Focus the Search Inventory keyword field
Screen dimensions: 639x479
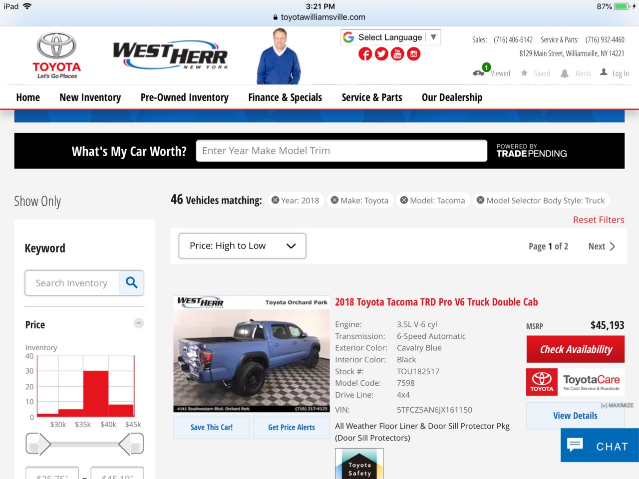(x=72, y=283)
